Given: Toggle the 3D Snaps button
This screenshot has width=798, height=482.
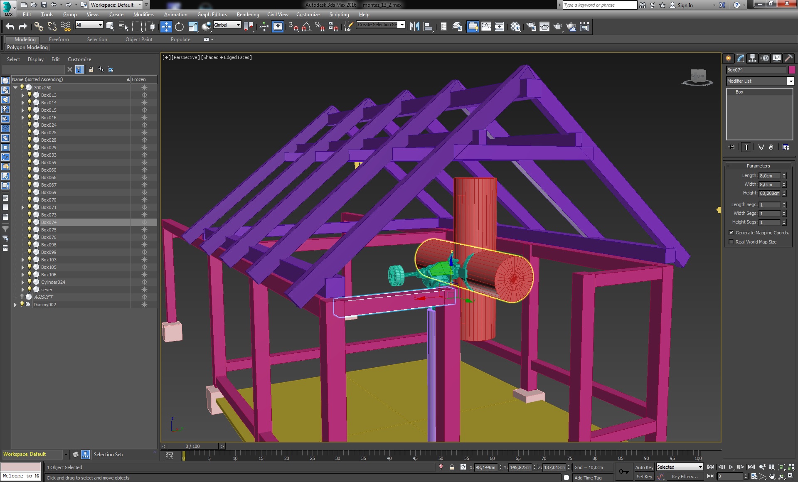Looking at the screenshot, I should click(293, 27).
